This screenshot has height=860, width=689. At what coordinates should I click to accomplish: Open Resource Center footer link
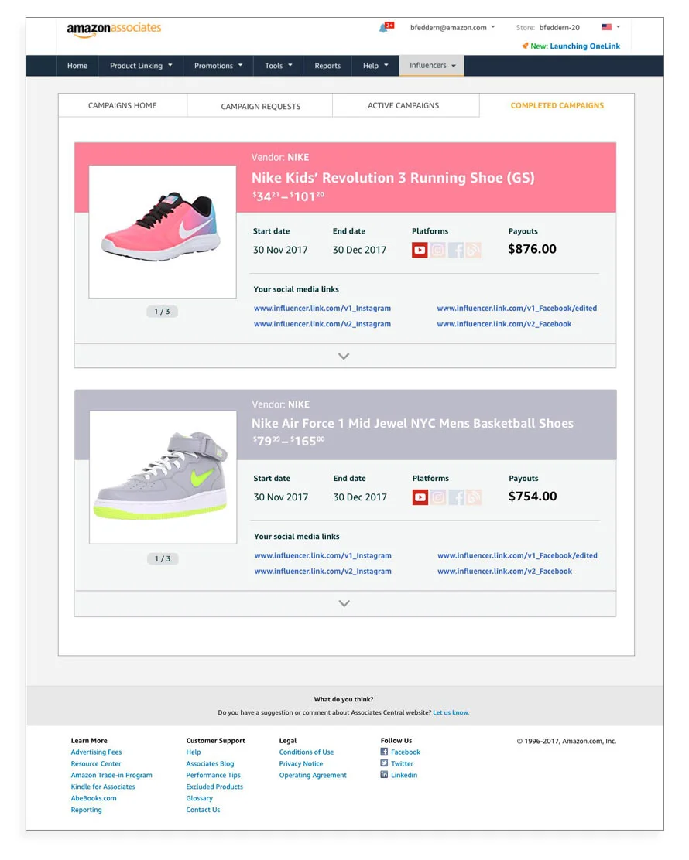(x=95, y=763)
